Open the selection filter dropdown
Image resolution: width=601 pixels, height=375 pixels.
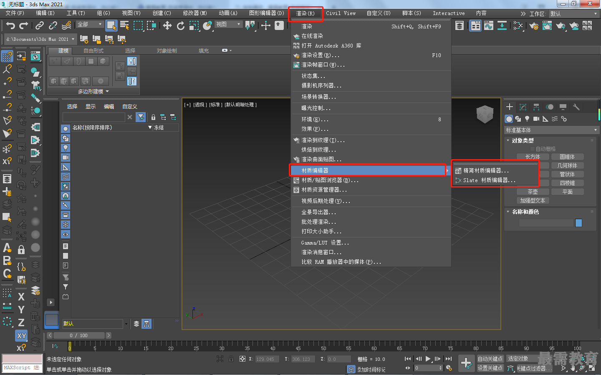(x=90, y=25)
